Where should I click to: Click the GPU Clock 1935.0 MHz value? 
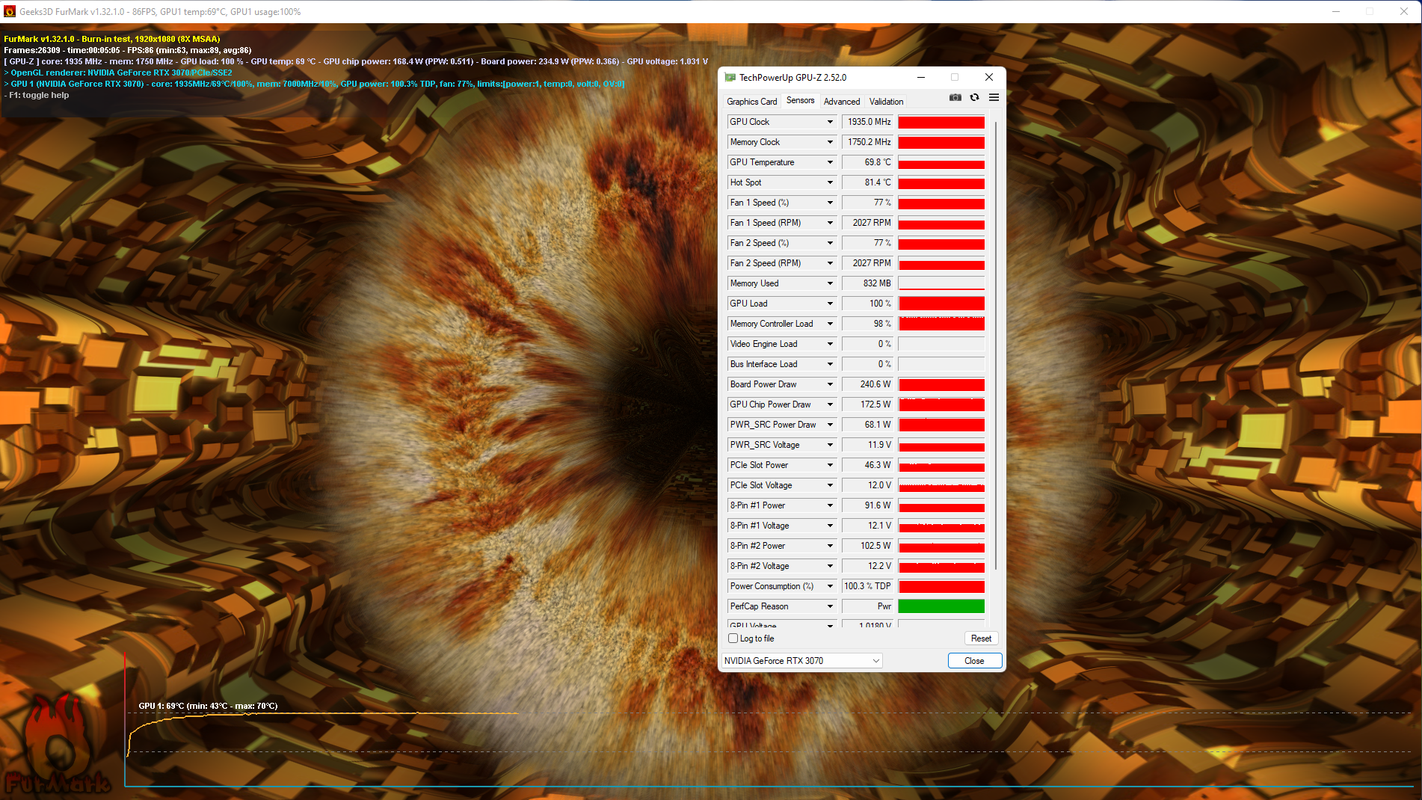pyautogui.click(x=868, y=122)
